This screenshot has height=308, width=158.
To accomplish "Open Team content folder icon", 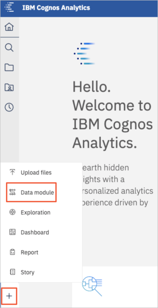I will point(9,67).
